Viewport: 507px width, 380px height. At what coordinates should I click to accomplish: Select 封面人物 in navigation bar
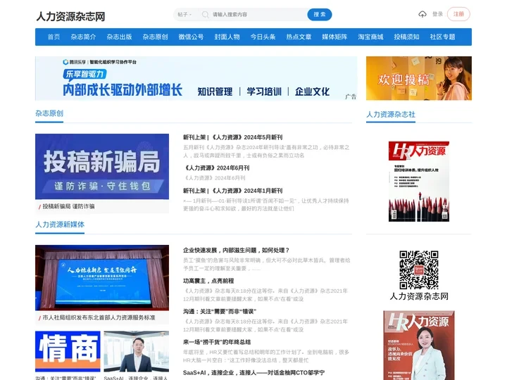(x=227, y=37)
